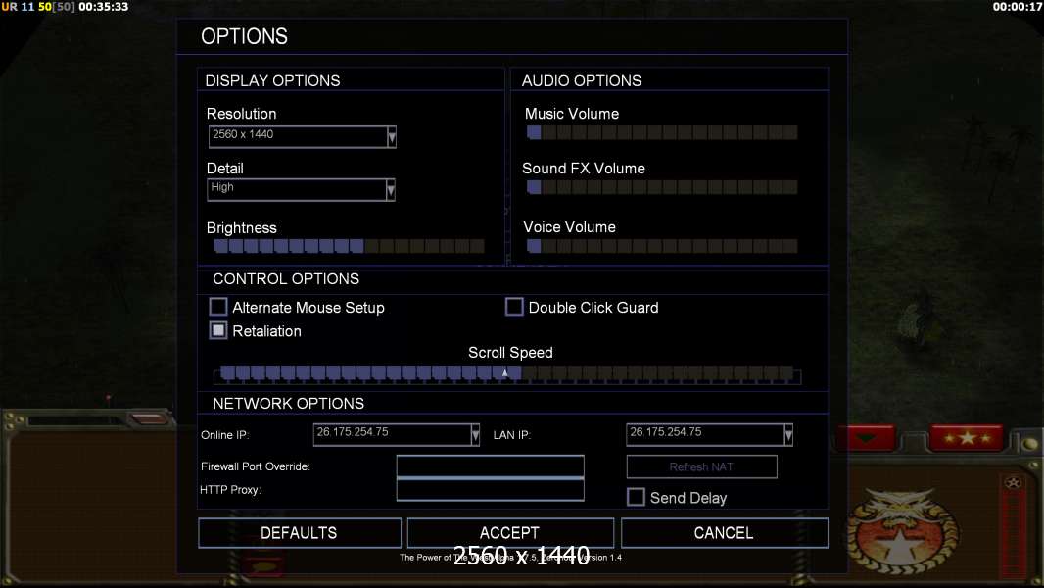Set the Sound FX Volume slider
Image resolution: width=1044 pixels, height=588 pixels.
pyautogui.click(x=662, y=187)
